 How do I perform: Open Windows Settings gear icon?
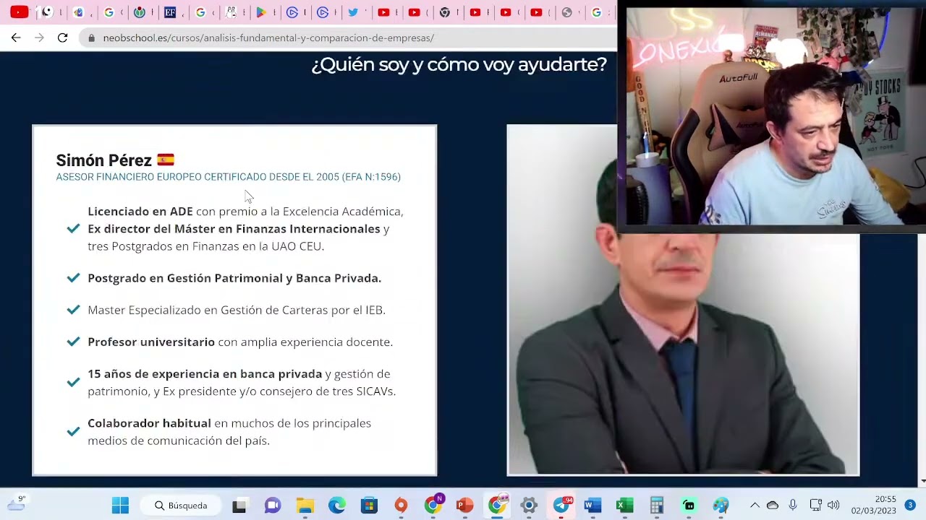coord(529,505)
